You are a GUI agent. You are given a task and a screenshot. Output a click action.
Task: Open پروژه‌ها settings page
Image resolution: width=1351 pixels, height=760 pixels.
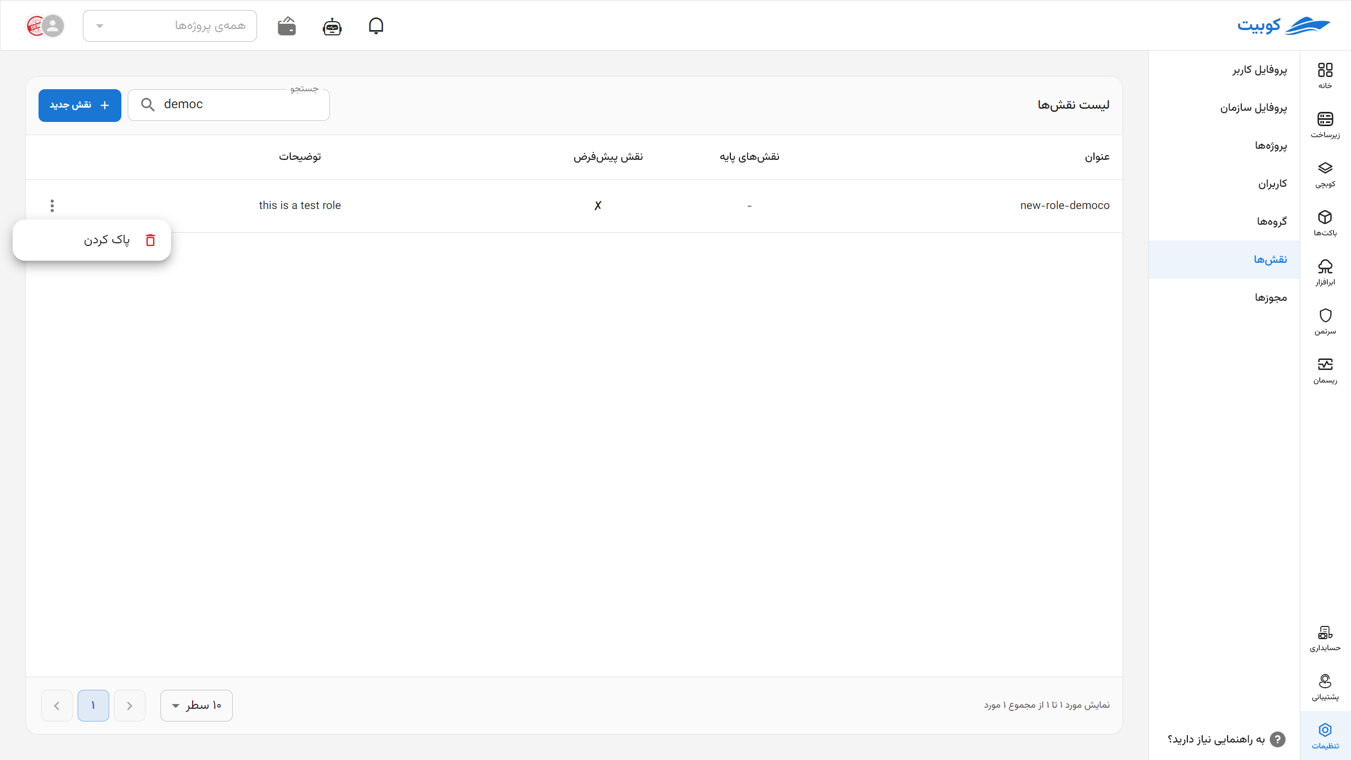[1224, 146]
